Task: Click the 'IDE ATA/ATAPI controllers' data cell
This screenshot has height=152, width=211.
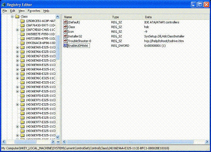Action: pos(162,22)
